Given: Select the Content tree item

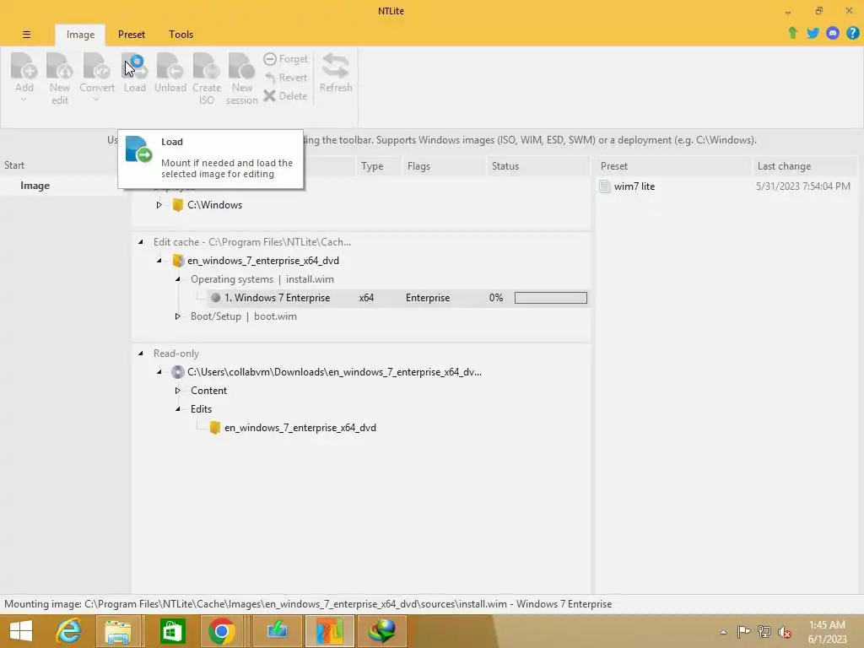Looking at the screenshot, I should pos(208,391).
